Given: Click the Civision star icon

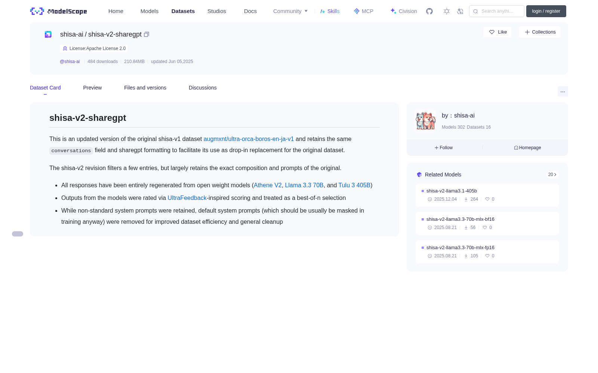Looking at the screenshot, I should [x=393, y=11].
